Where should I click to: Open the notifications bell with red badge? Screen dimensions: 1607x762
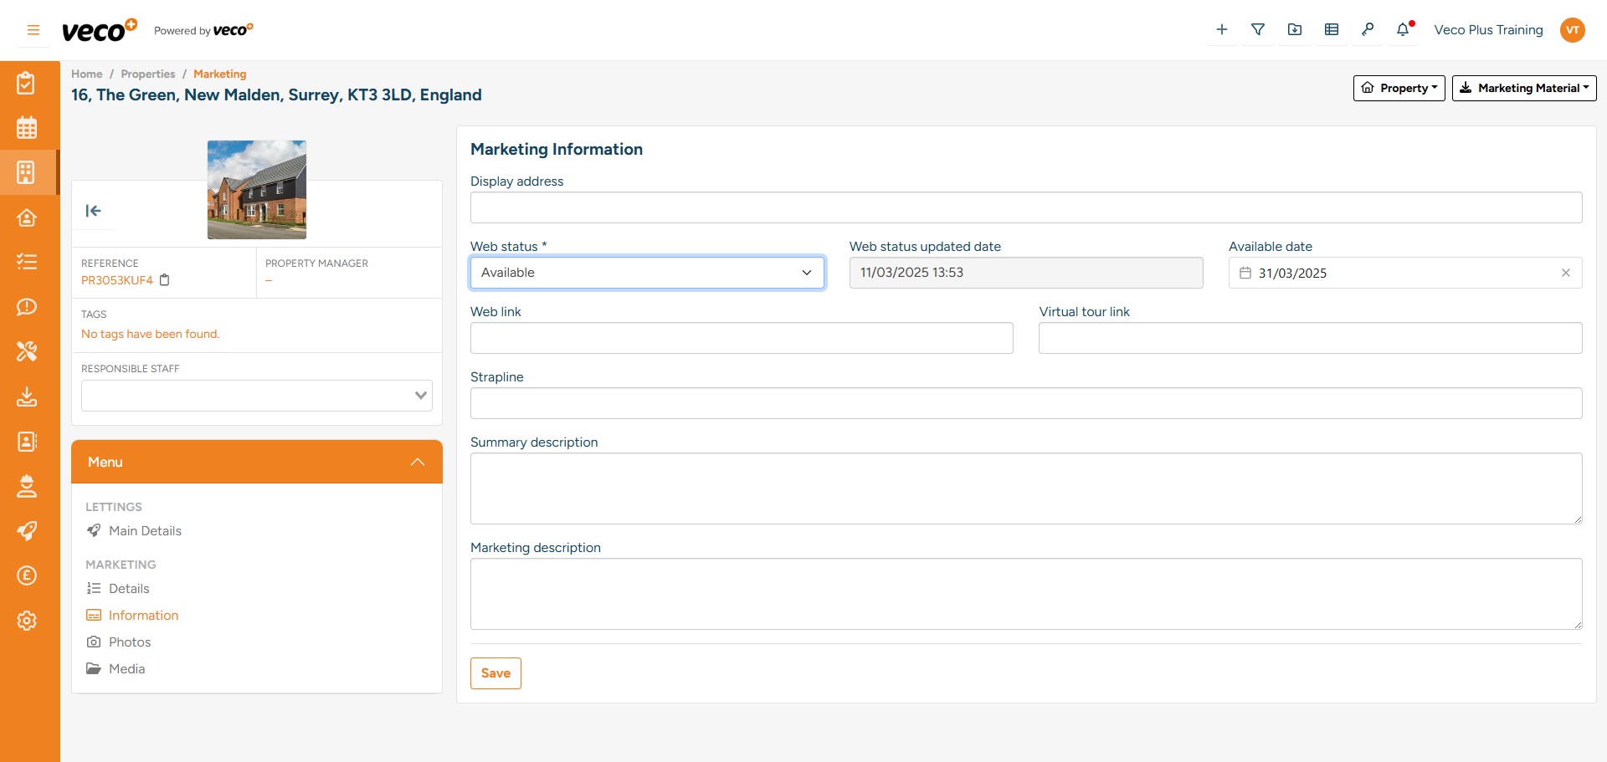point(1401,29)
